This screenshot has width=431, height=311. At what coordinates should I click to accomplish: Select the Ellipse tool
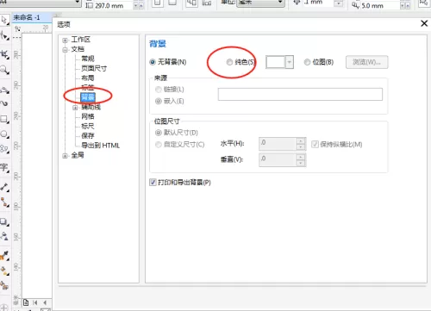(x=4, y=134)
